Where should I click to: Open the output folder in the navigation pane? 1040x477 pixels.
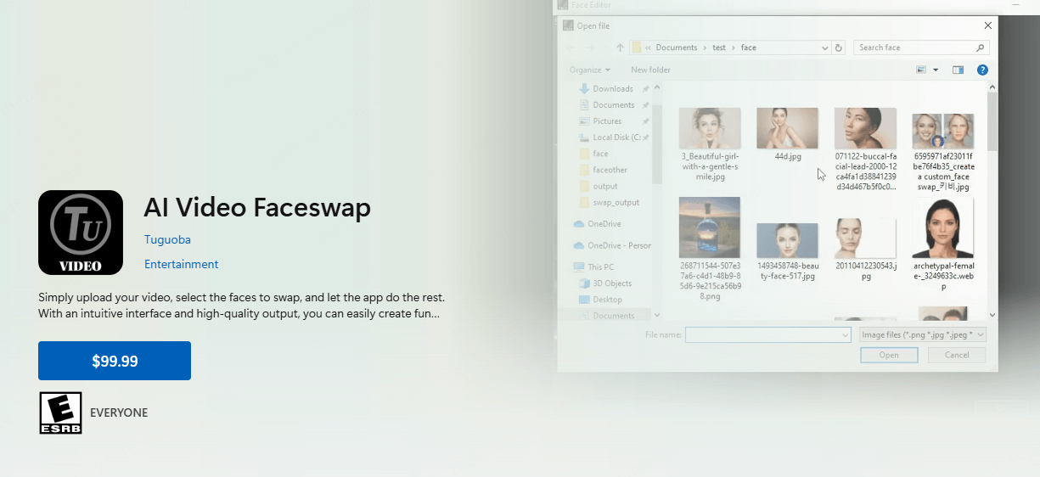pyautogui.click(x=605, y=186)
